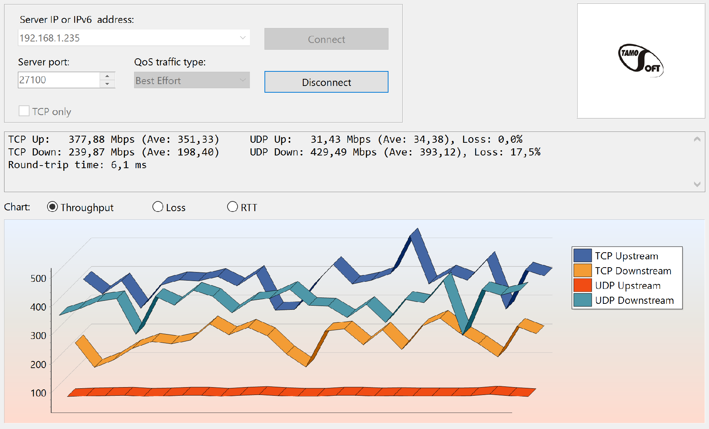Click the Disconnect button
The image size is (709, 429).
point(326,82)
